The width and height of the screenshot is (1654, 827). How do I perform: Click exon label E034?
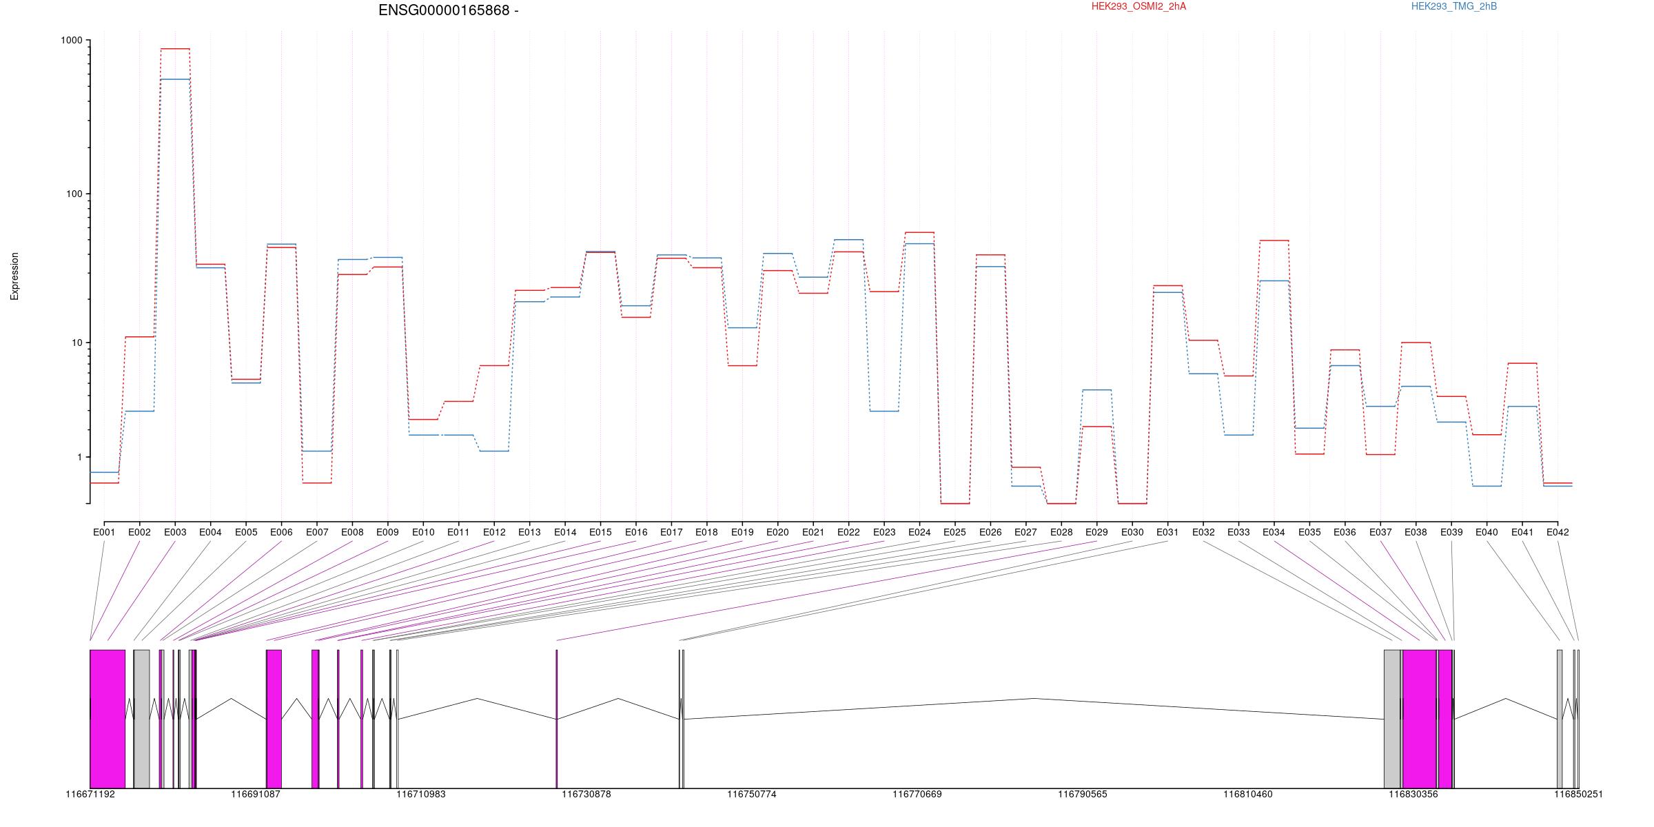(x=1274, y=533)
